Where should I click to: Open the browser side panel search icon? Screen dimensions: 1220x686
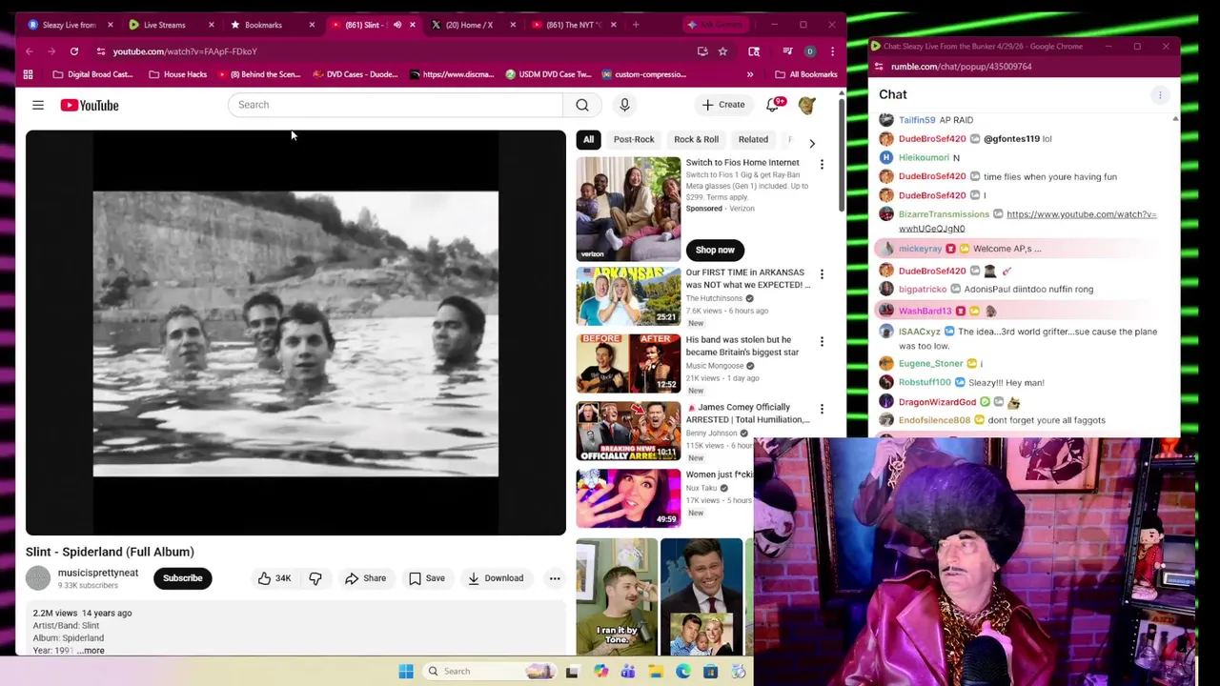(754, 51)
